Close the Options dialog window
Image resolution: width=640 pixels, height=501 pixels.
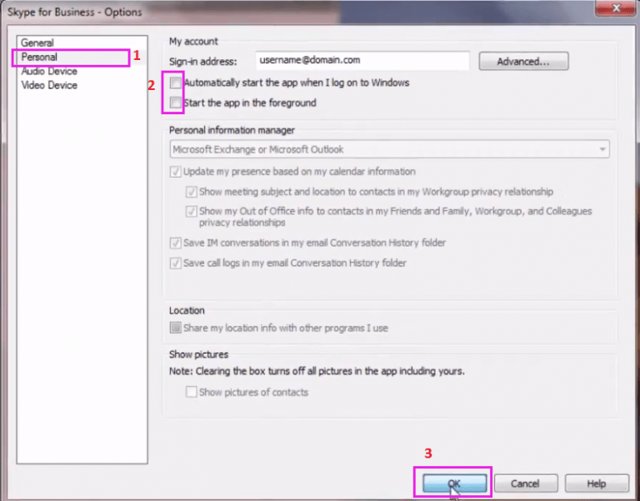click(x=616, y=8)
